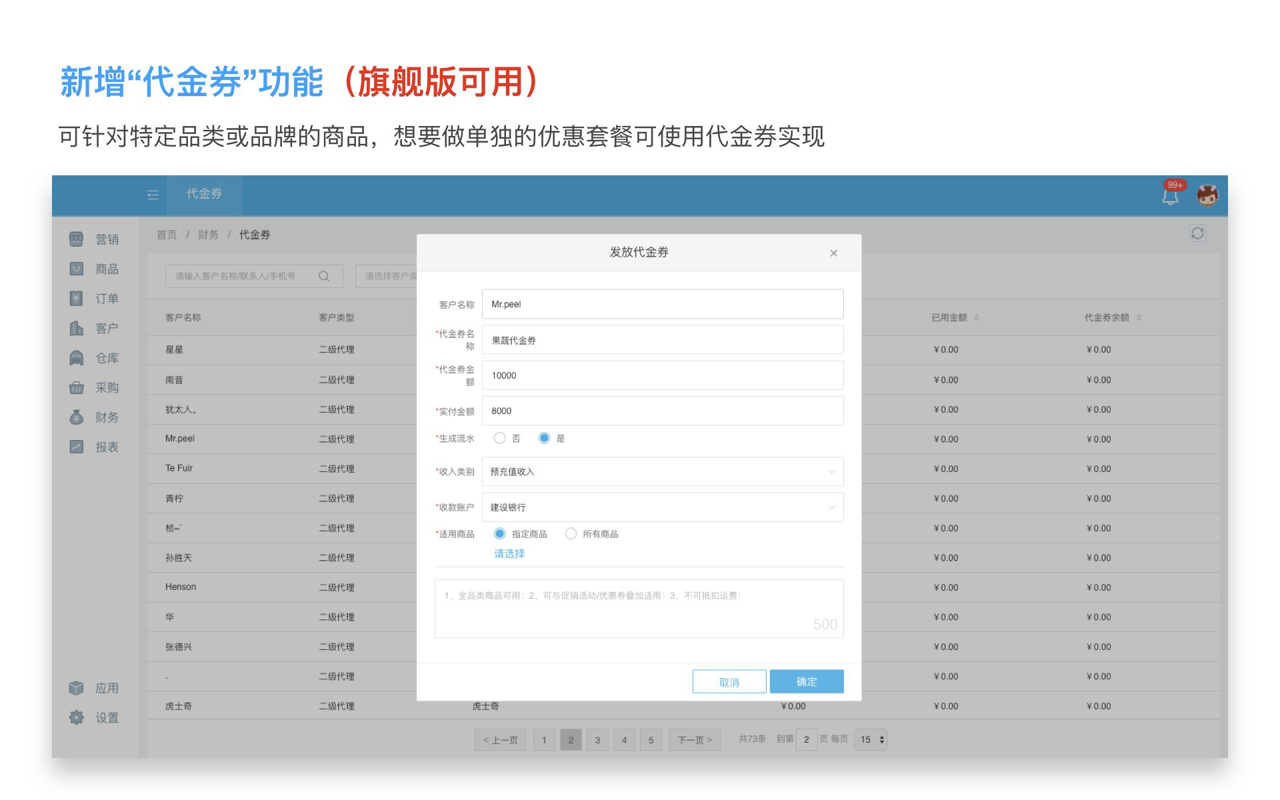The image size is (1280, 800).
Task: Choose 所有商品 radio option
Action: [571, 534]
